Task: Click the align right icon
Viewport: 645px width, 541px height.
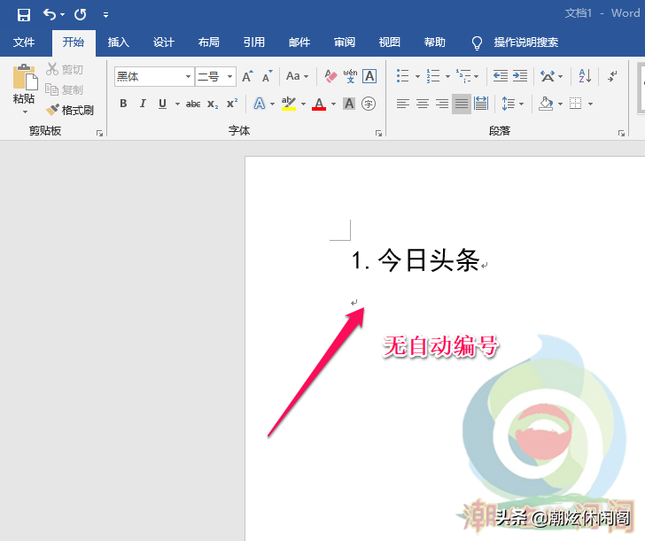Action: [442, 104]
